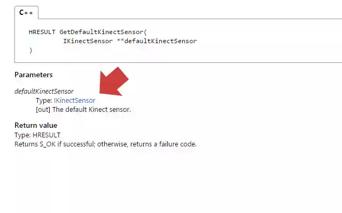Click the [out] tag in parameter description

(43, 109)
